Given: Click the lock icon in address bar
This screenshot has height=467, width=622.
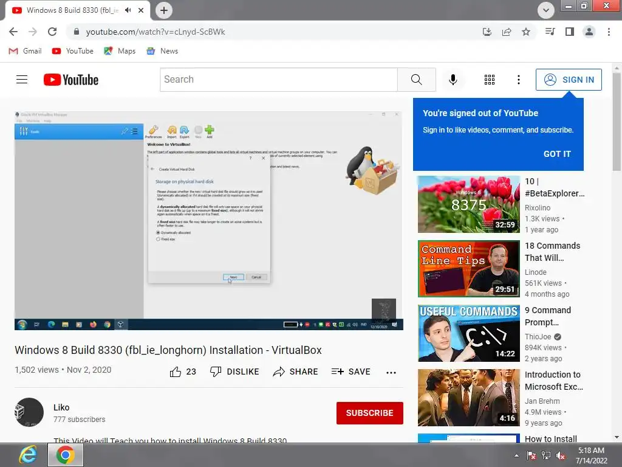Looking at the screenshot, I should coord(77,32).
